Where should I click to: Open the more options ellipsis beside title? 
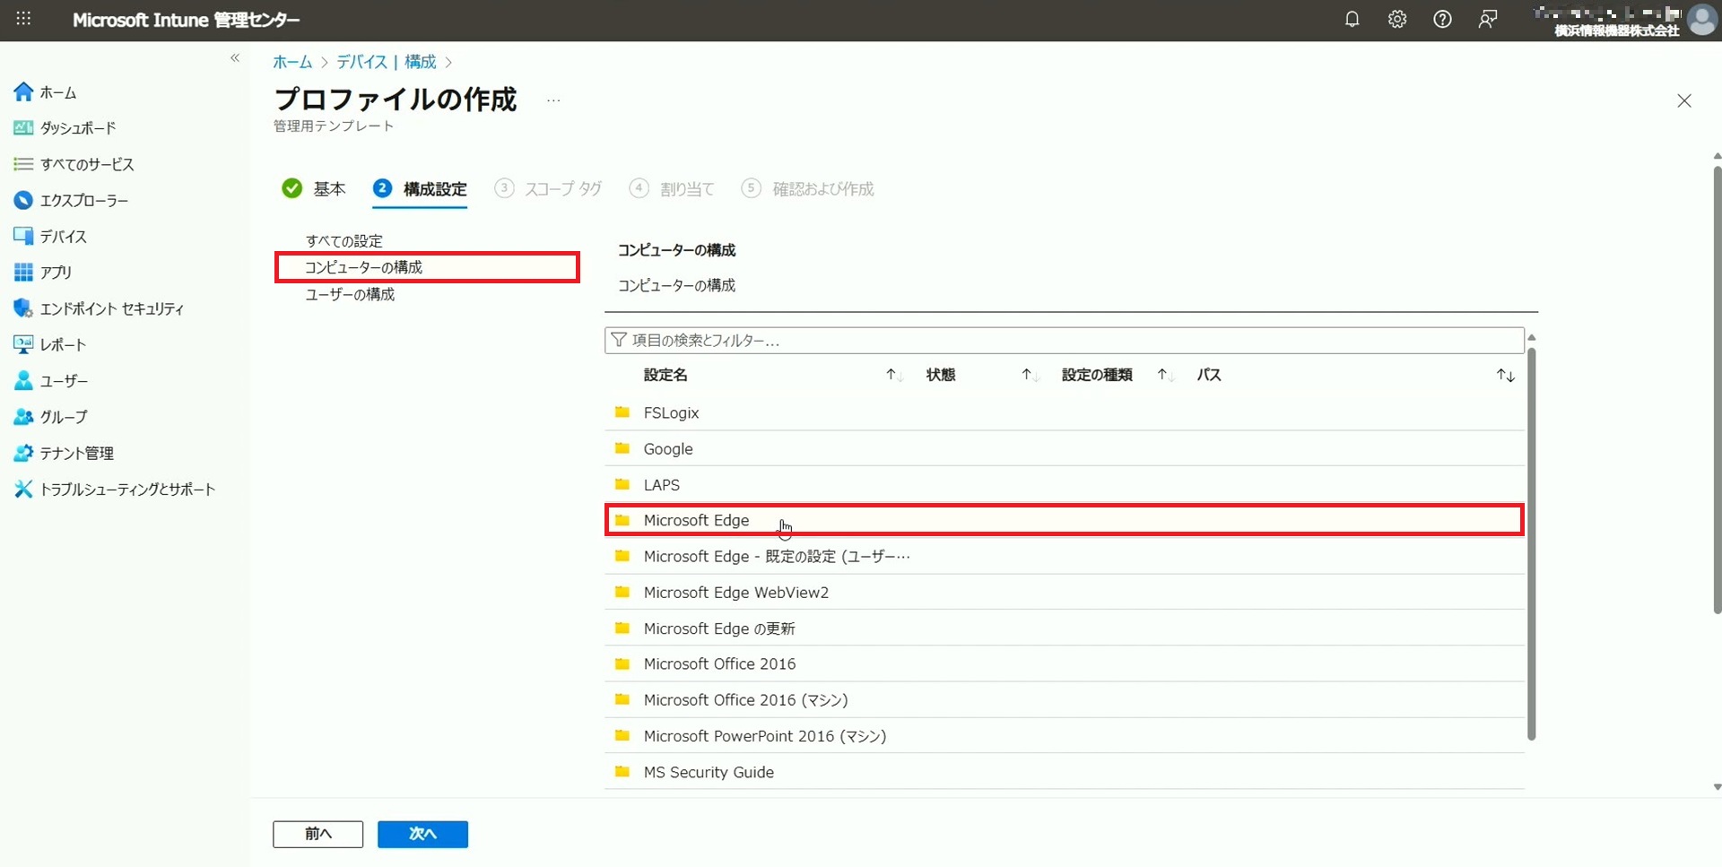[x=553, y=100]
